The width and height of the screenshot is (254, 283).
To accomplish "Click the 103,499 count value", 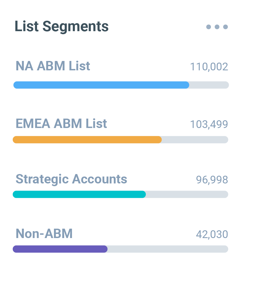I will [209, 124].
